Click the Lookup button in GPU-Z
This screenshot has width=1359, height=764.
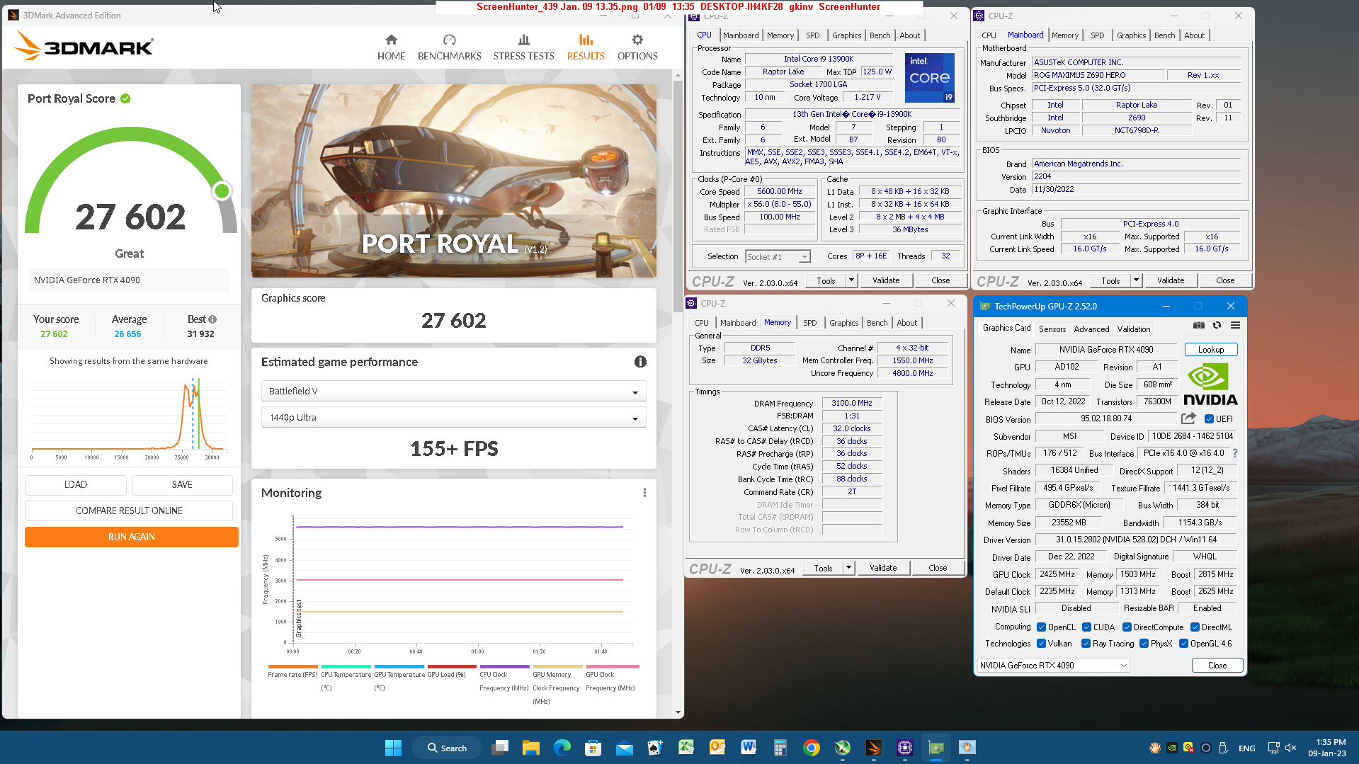(1210, 350)
